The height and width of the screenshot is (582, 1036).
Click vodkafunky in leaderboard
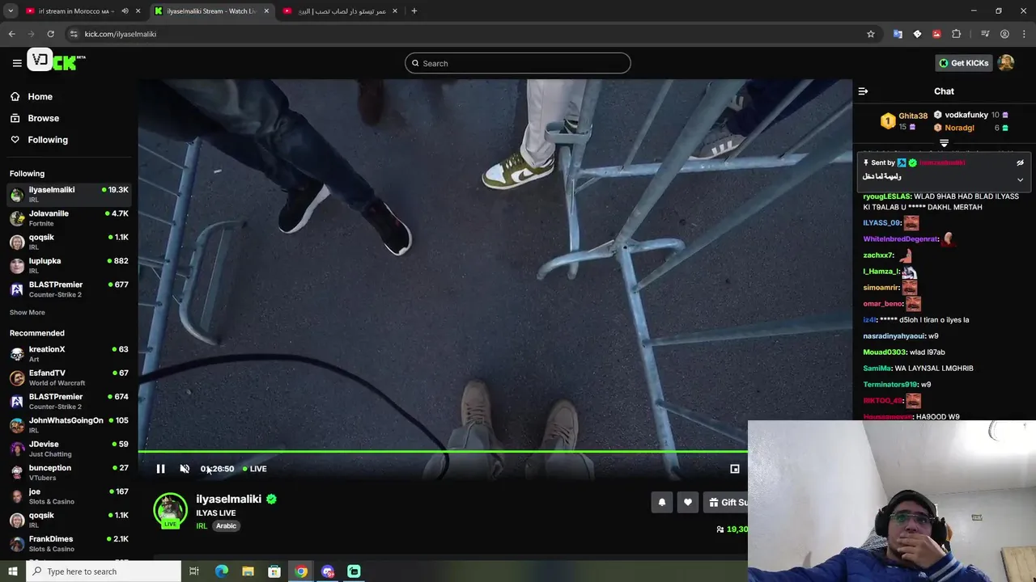click(966, 115)
